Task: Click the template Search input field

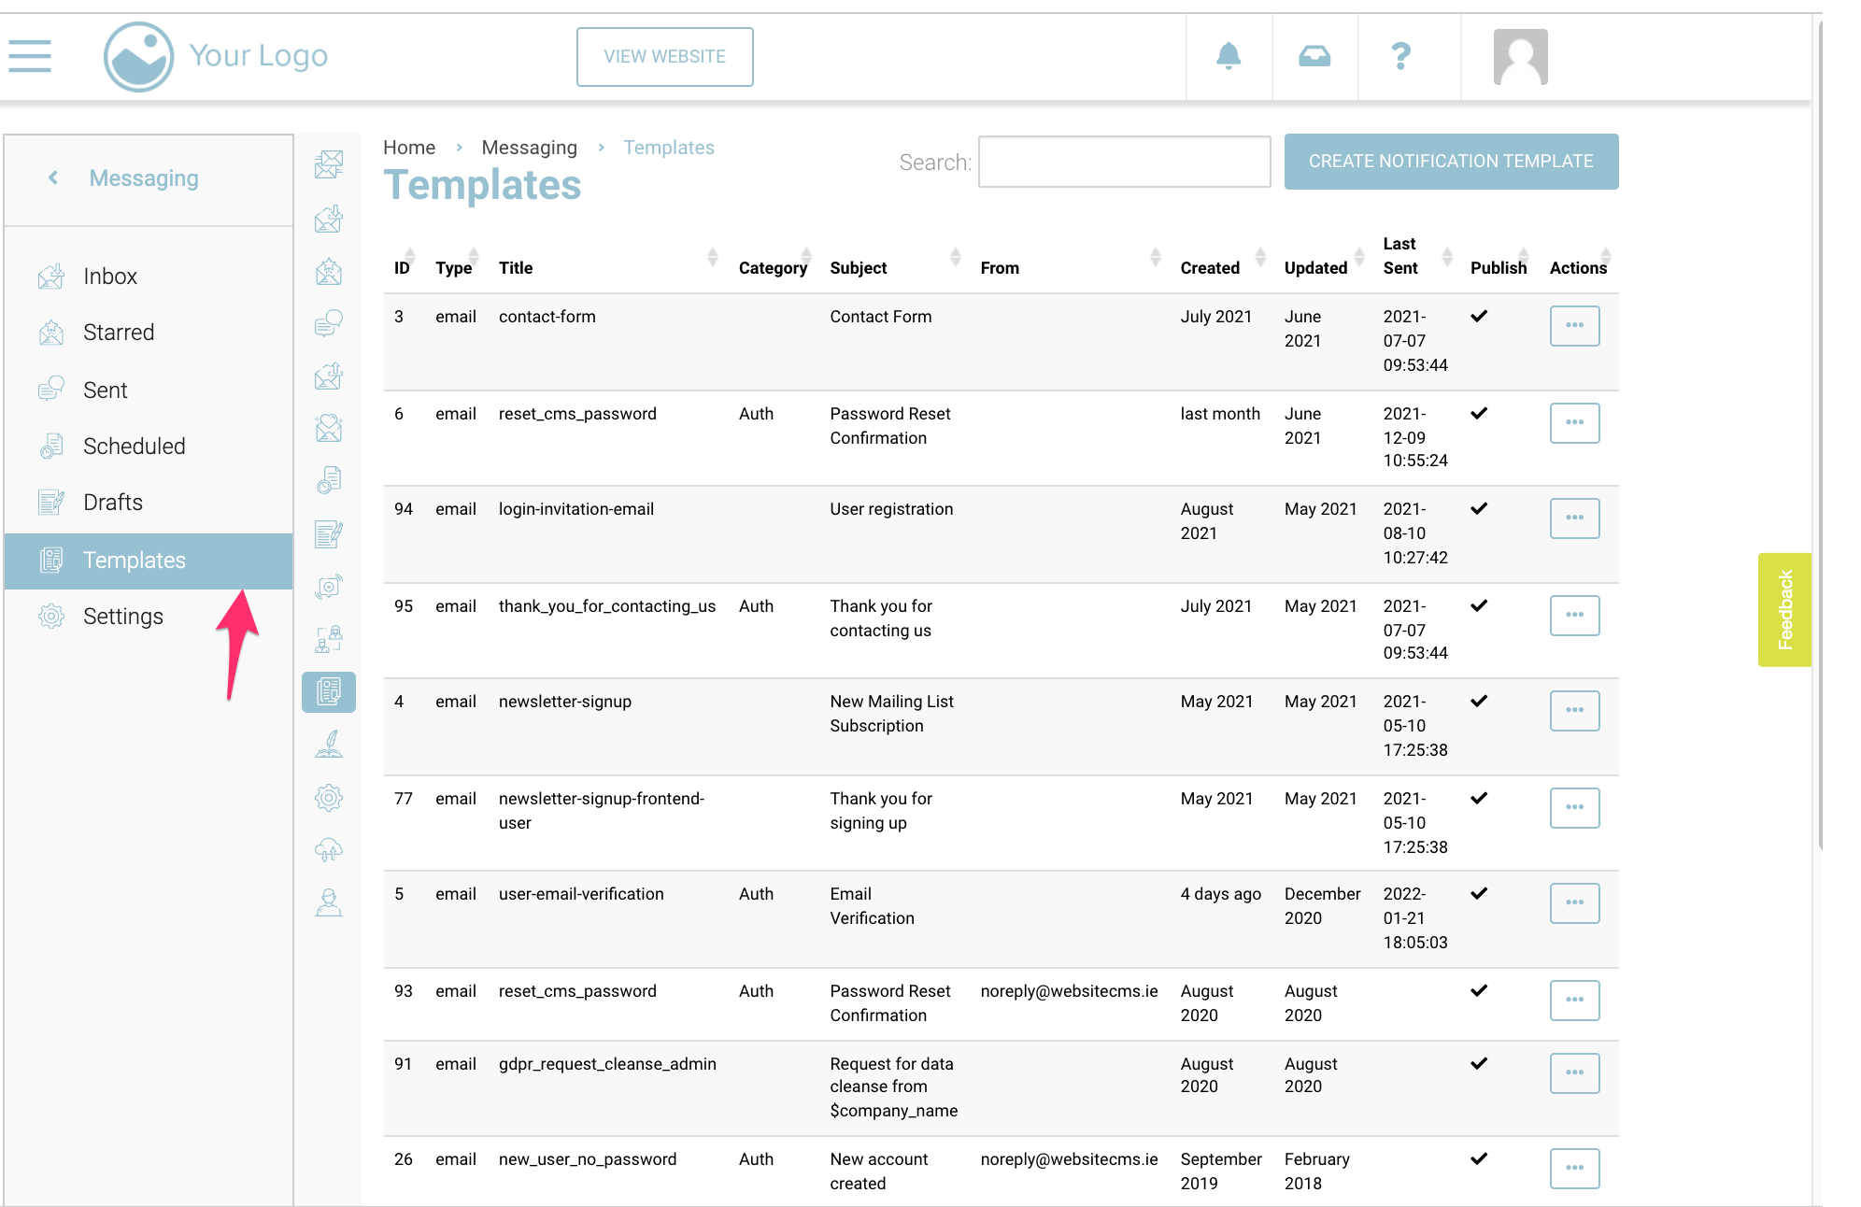Action: pos(1124,162)
